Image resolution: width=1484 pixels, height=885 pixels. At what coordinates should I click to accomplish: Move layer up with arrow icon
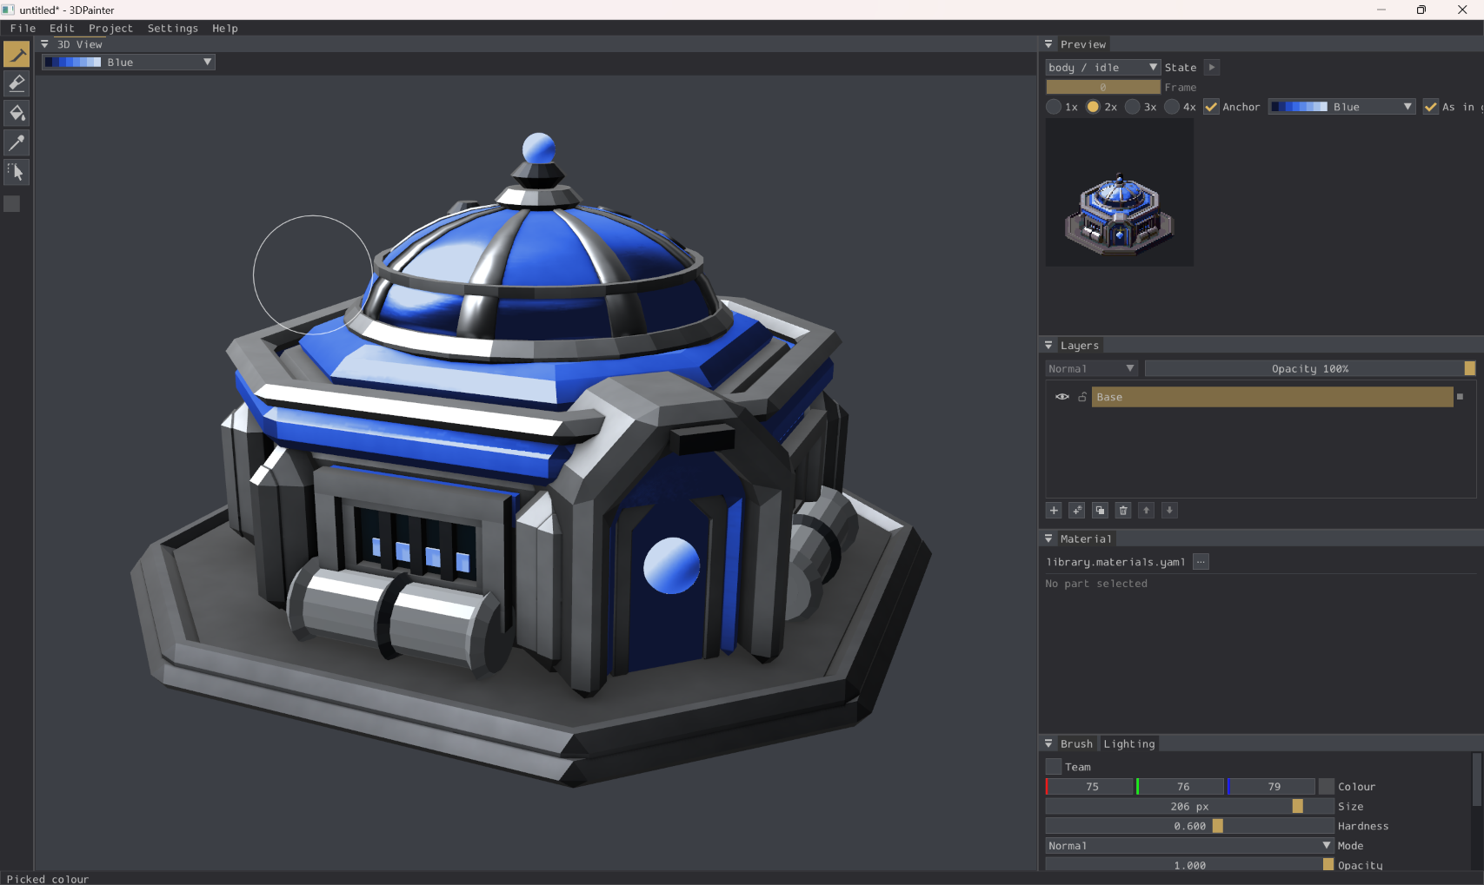(x=1147, y=511)
